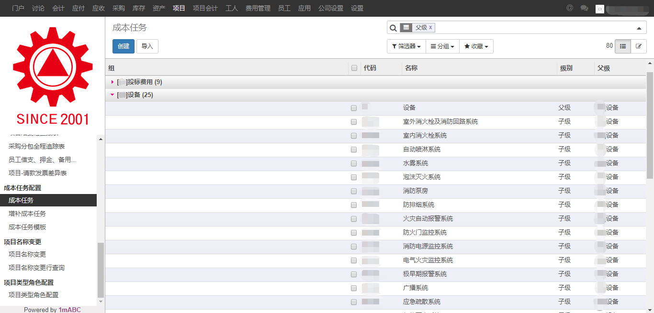
Task: Open the @ mentions icon in top bar
Action: 570,8
